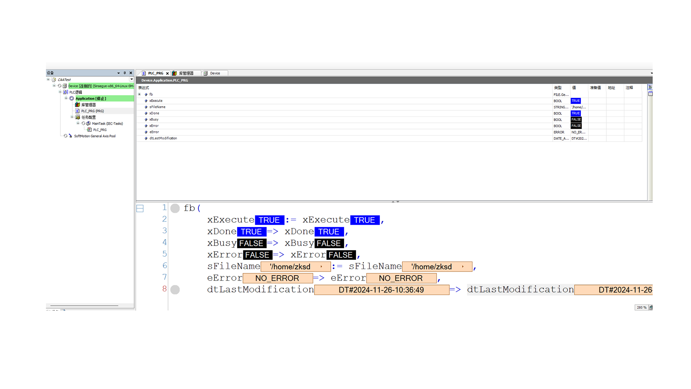The height and width of the screenshot is (389, 691).
Task: Collapse the PLC逻辑 tree node
Action: 60,92
